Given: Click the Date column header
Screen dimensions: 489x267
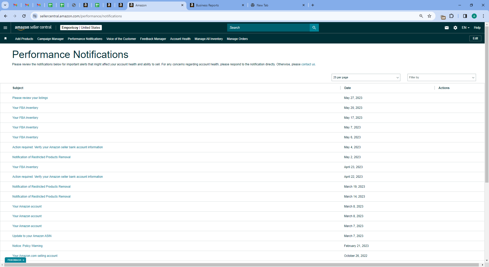Looking at the screenshot, I should coord(347,88).
